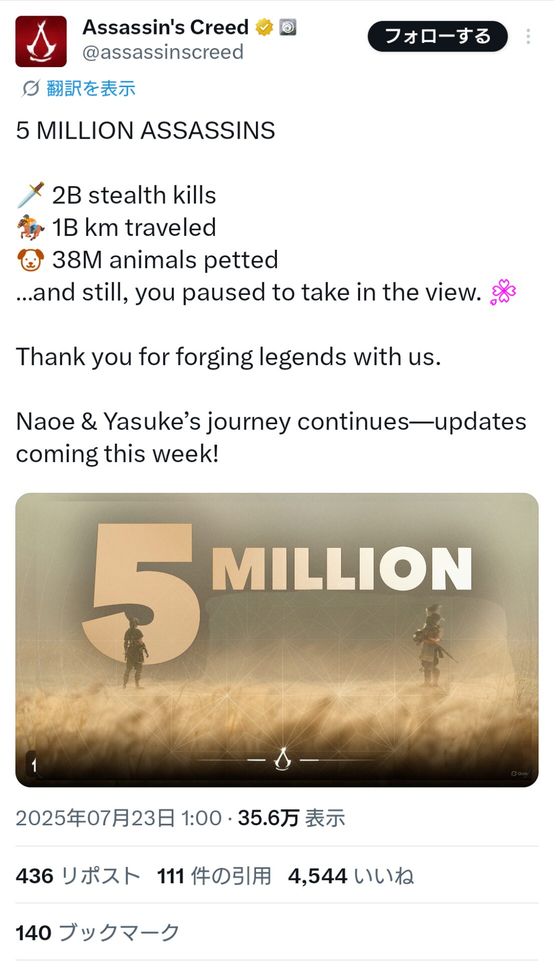554x961 pixels.
Task: Click the image counter badge at bottom-left
Action: tap(32, 765)
